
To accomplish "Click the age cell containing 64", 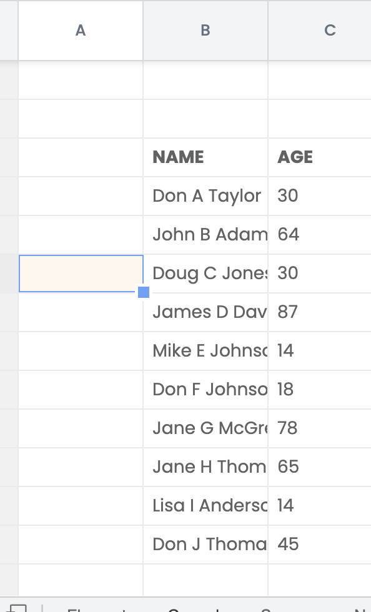I will [320, 235].
